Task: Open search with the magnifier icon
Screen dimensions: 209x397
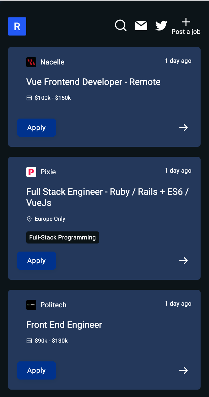Action: click(x=121, y=26)
